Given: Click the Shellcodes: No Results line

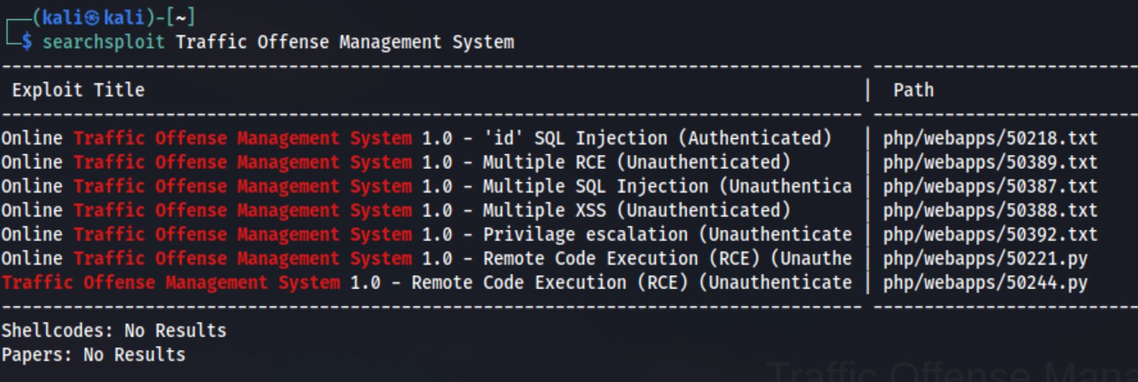Looking at the screenshot, I should [113, 331].
